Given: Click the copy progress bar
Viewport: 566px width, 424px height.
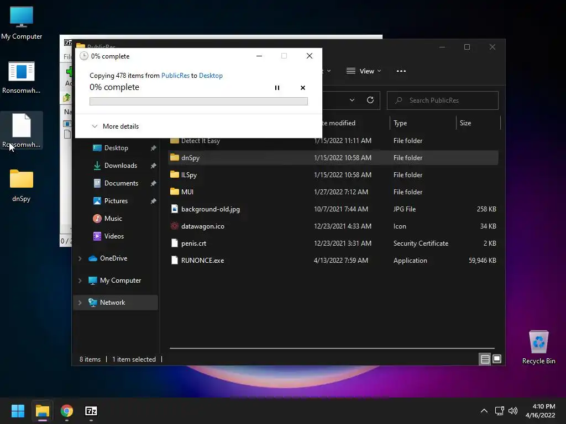Looking at the screenshot, I should tap(198, 102).
